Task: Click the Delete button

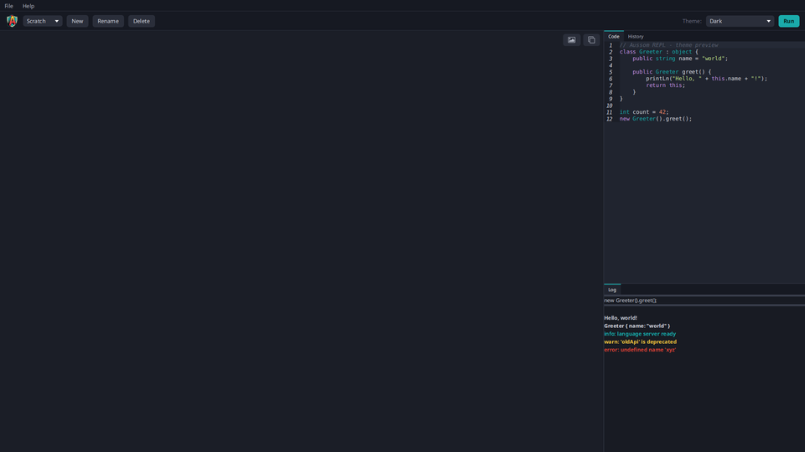Action: pyautogui.click(x=141, y=21)
